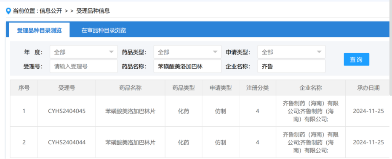This screenshot has height=159, width=392.
Task: Click the 企业名称 column header
Action: (311, 88)
